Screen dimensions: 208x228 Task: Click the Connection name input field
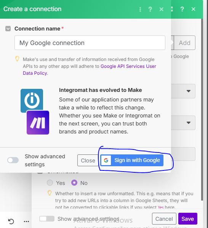[x=90, y=43]
